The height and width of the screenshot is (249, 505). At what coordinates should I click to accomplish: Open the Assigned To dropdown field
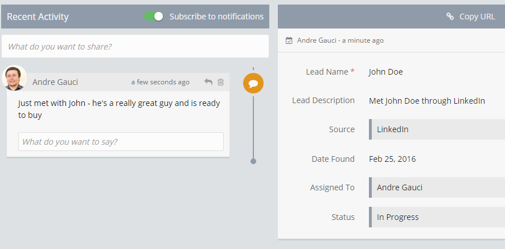437,187
